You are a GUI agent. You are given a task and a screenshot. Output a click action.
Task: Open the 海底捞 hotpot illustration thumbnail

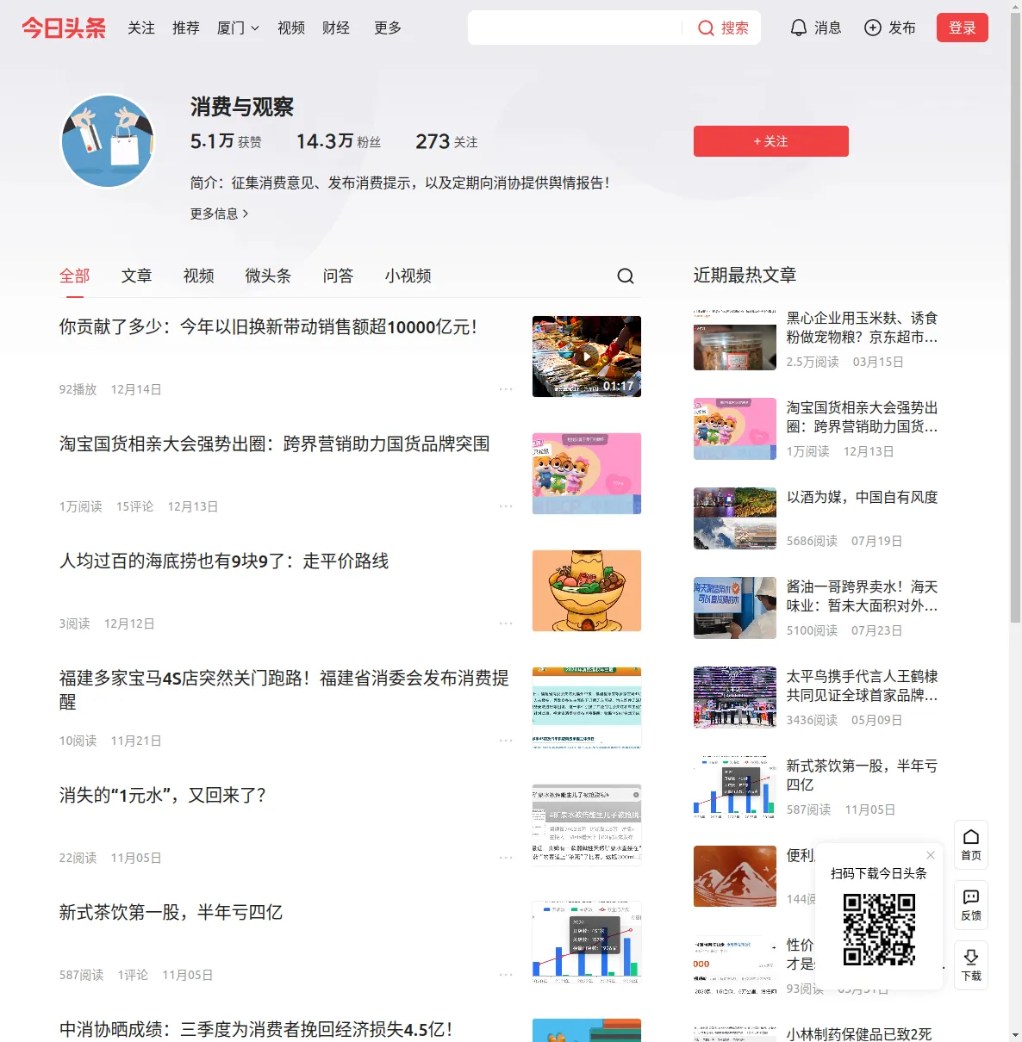point(587,591)
